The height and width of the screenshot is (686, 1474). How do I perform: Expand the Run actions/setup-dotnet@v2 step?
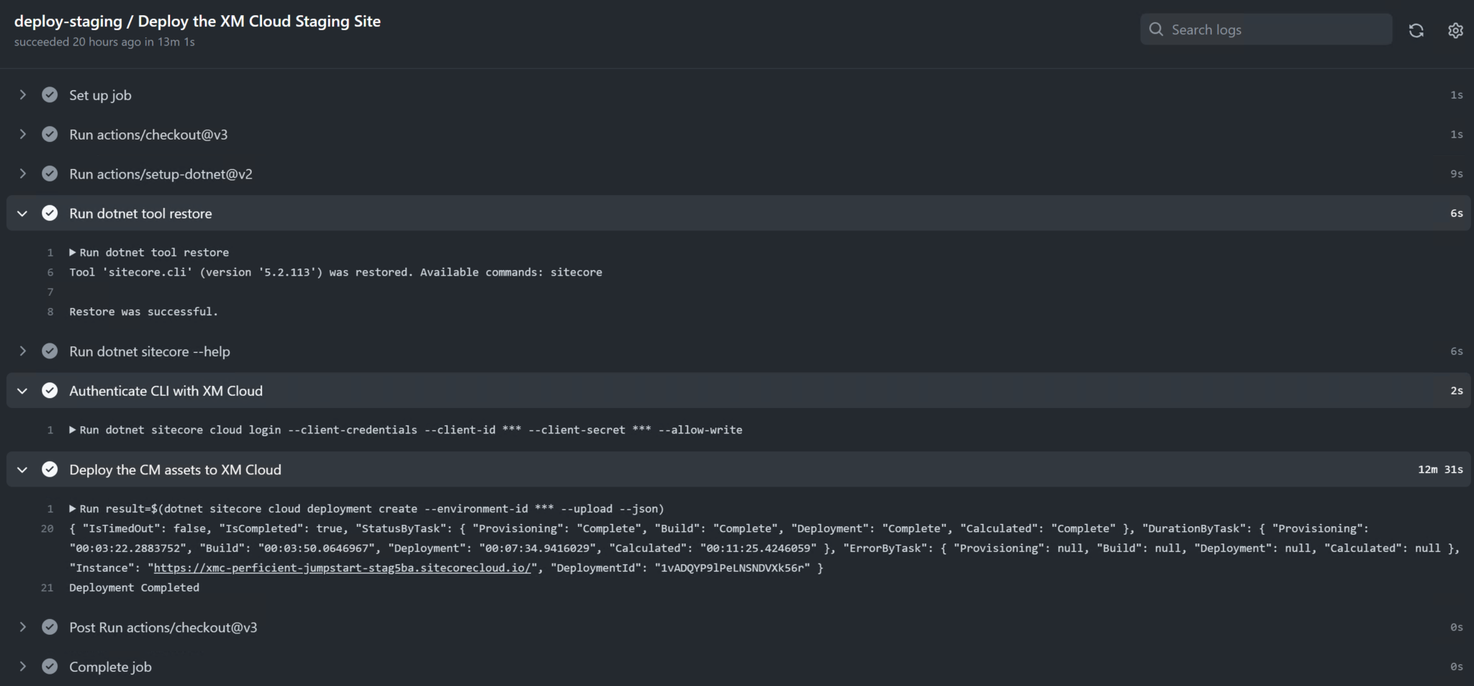click(22, 173)
